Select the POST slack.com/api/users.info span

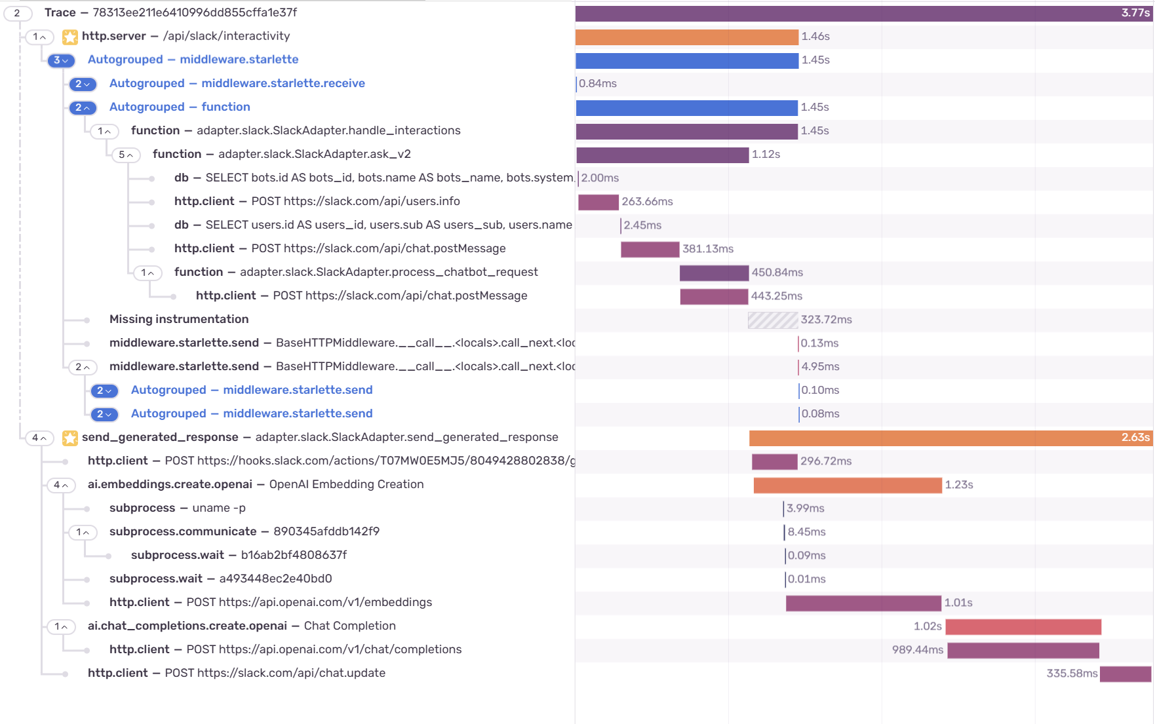tap(317, 201)
